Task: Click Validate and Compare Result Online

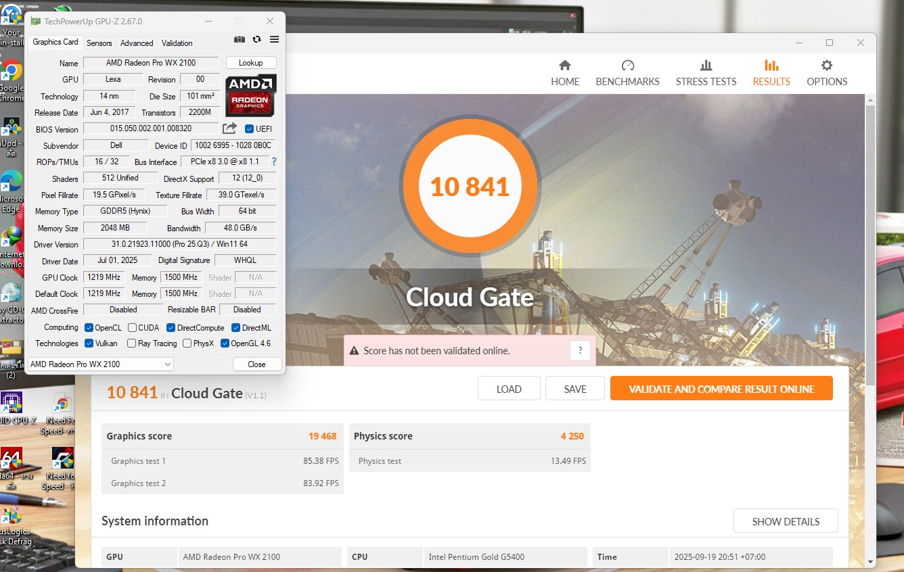Action: [x=721, y=389]
